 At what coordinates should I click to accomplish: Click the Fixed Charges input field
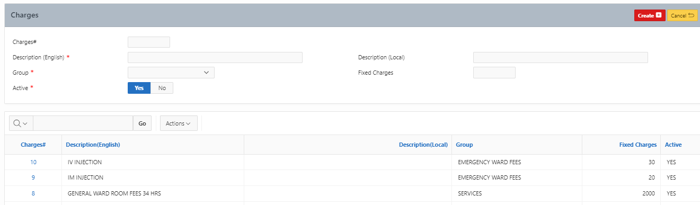(x=494, y=73)
